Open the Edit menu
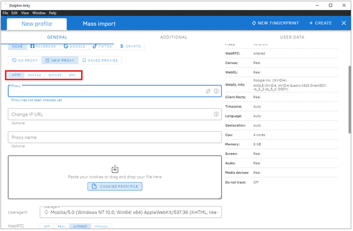The width and height of the screenshot is (353, 231). click(x=15, y=13)
